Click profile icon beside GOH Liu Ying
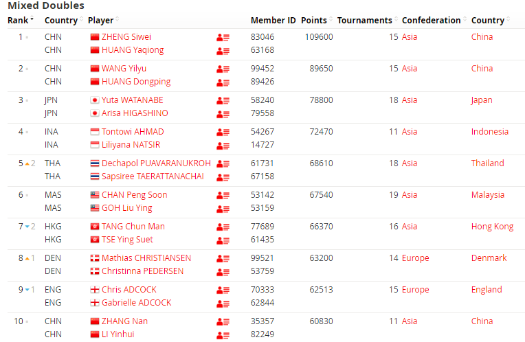525x342 pixels. [x=223, y=208]
